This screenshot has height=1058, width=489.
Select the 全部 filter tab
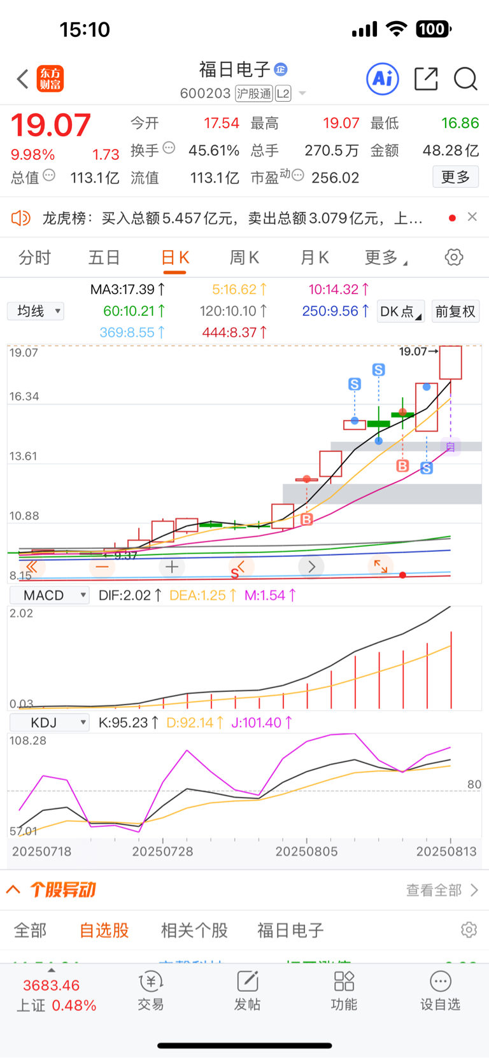(31, 931)
